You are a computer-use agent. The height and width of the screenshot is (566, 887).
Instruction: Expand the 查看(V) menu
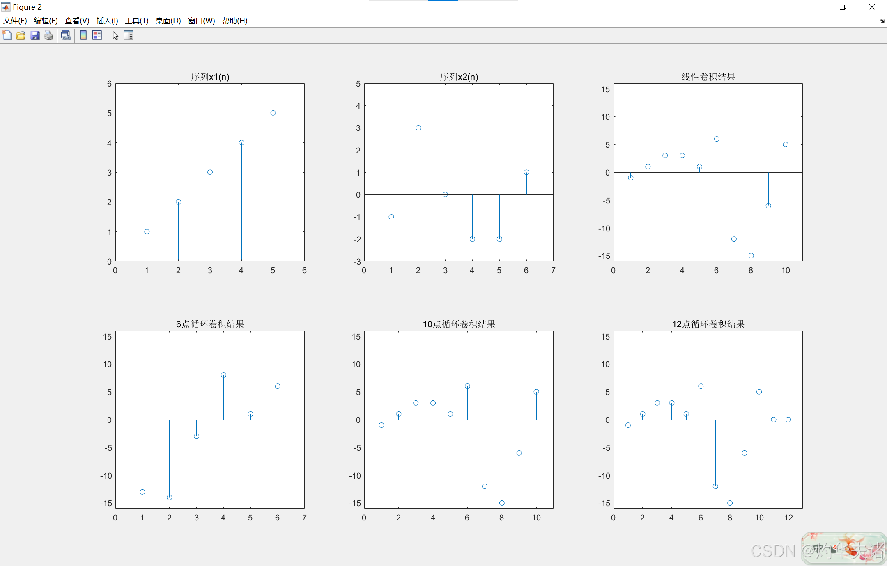pyautogui.click(x=77, y=21)
